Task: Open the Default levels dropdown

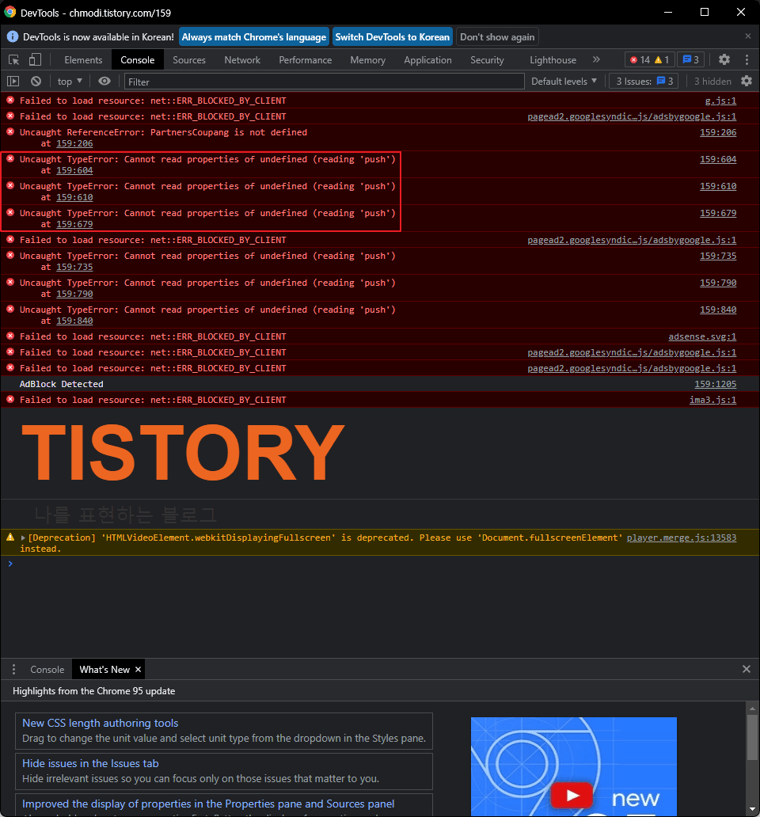Action: pyautogui.click(x=564, y=82)
